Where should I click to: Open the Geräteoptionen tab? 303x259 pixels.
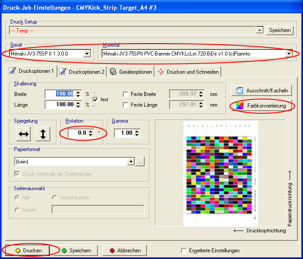click(x=131, y=72)
